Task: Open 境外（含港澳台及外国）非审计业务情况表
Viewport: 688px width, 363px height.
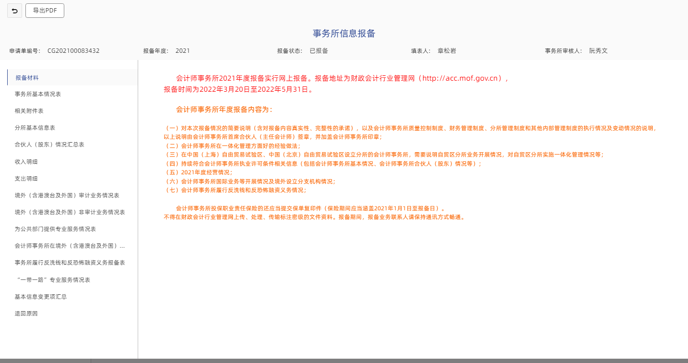Action: tap(70, 212)
